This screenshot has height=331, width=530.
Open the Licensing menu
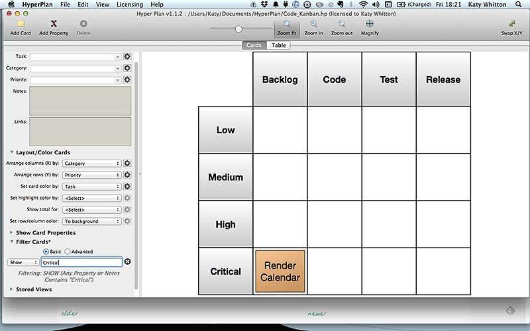coord(129,5)
